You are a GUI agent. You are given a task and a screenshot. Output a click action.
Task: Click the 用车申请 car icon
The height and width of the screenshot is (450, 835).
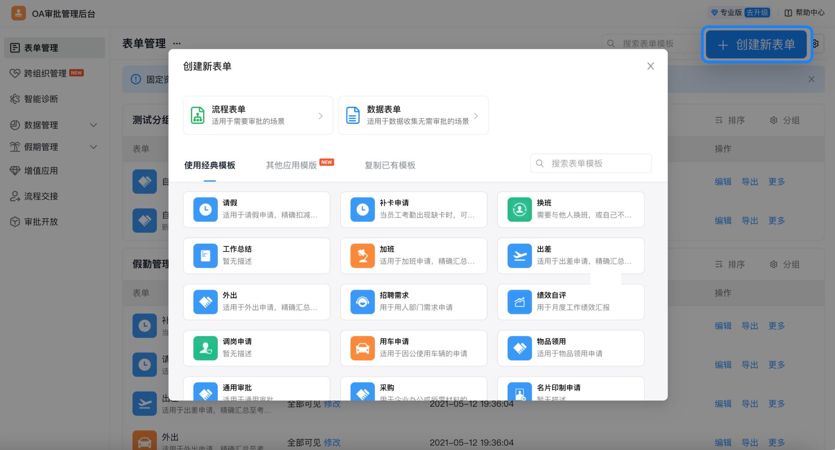click(362, 348)
